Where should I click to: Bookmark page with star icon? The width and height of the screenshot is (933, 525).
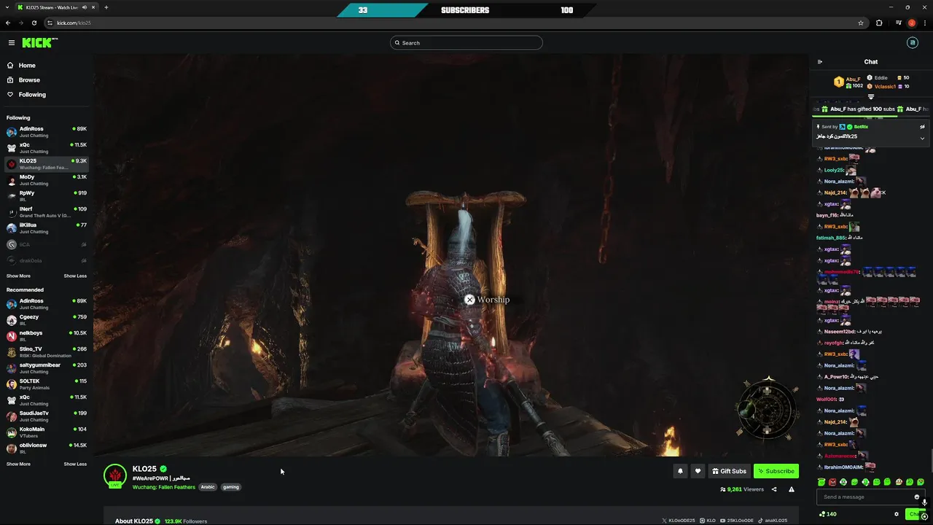[x=861, y=23]
